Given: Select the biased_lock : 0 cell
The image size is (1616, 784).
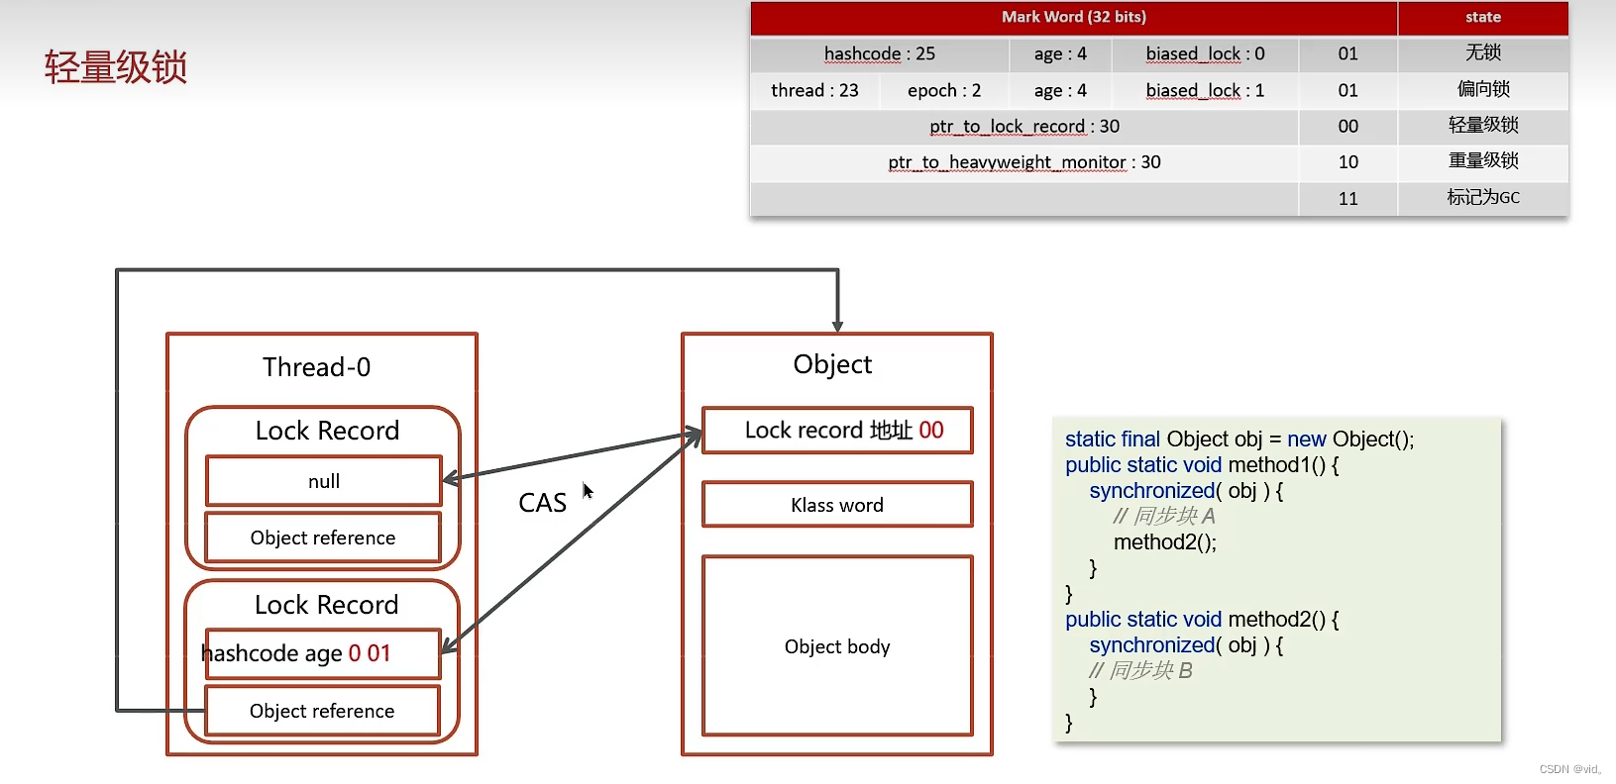Looking at the screenshot, I should coord(1205,53).
